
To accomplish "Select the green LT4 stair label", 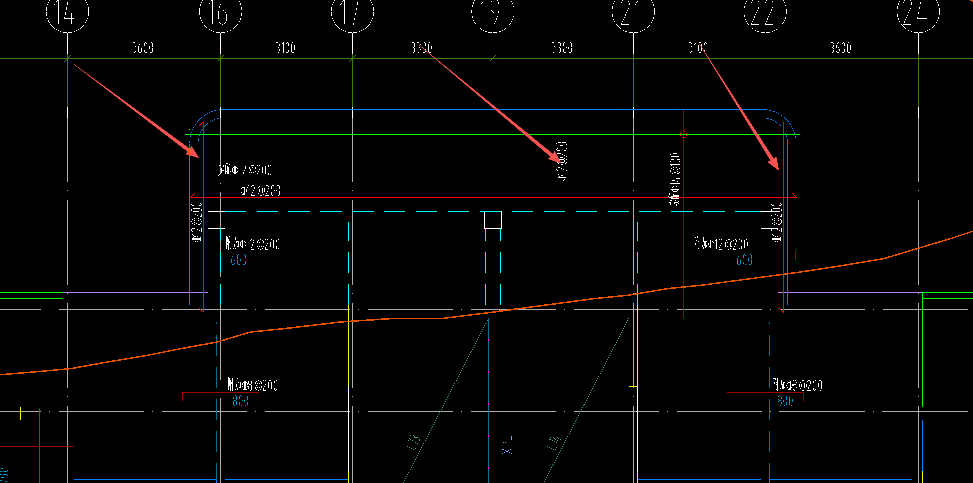I will coord(554,443).
